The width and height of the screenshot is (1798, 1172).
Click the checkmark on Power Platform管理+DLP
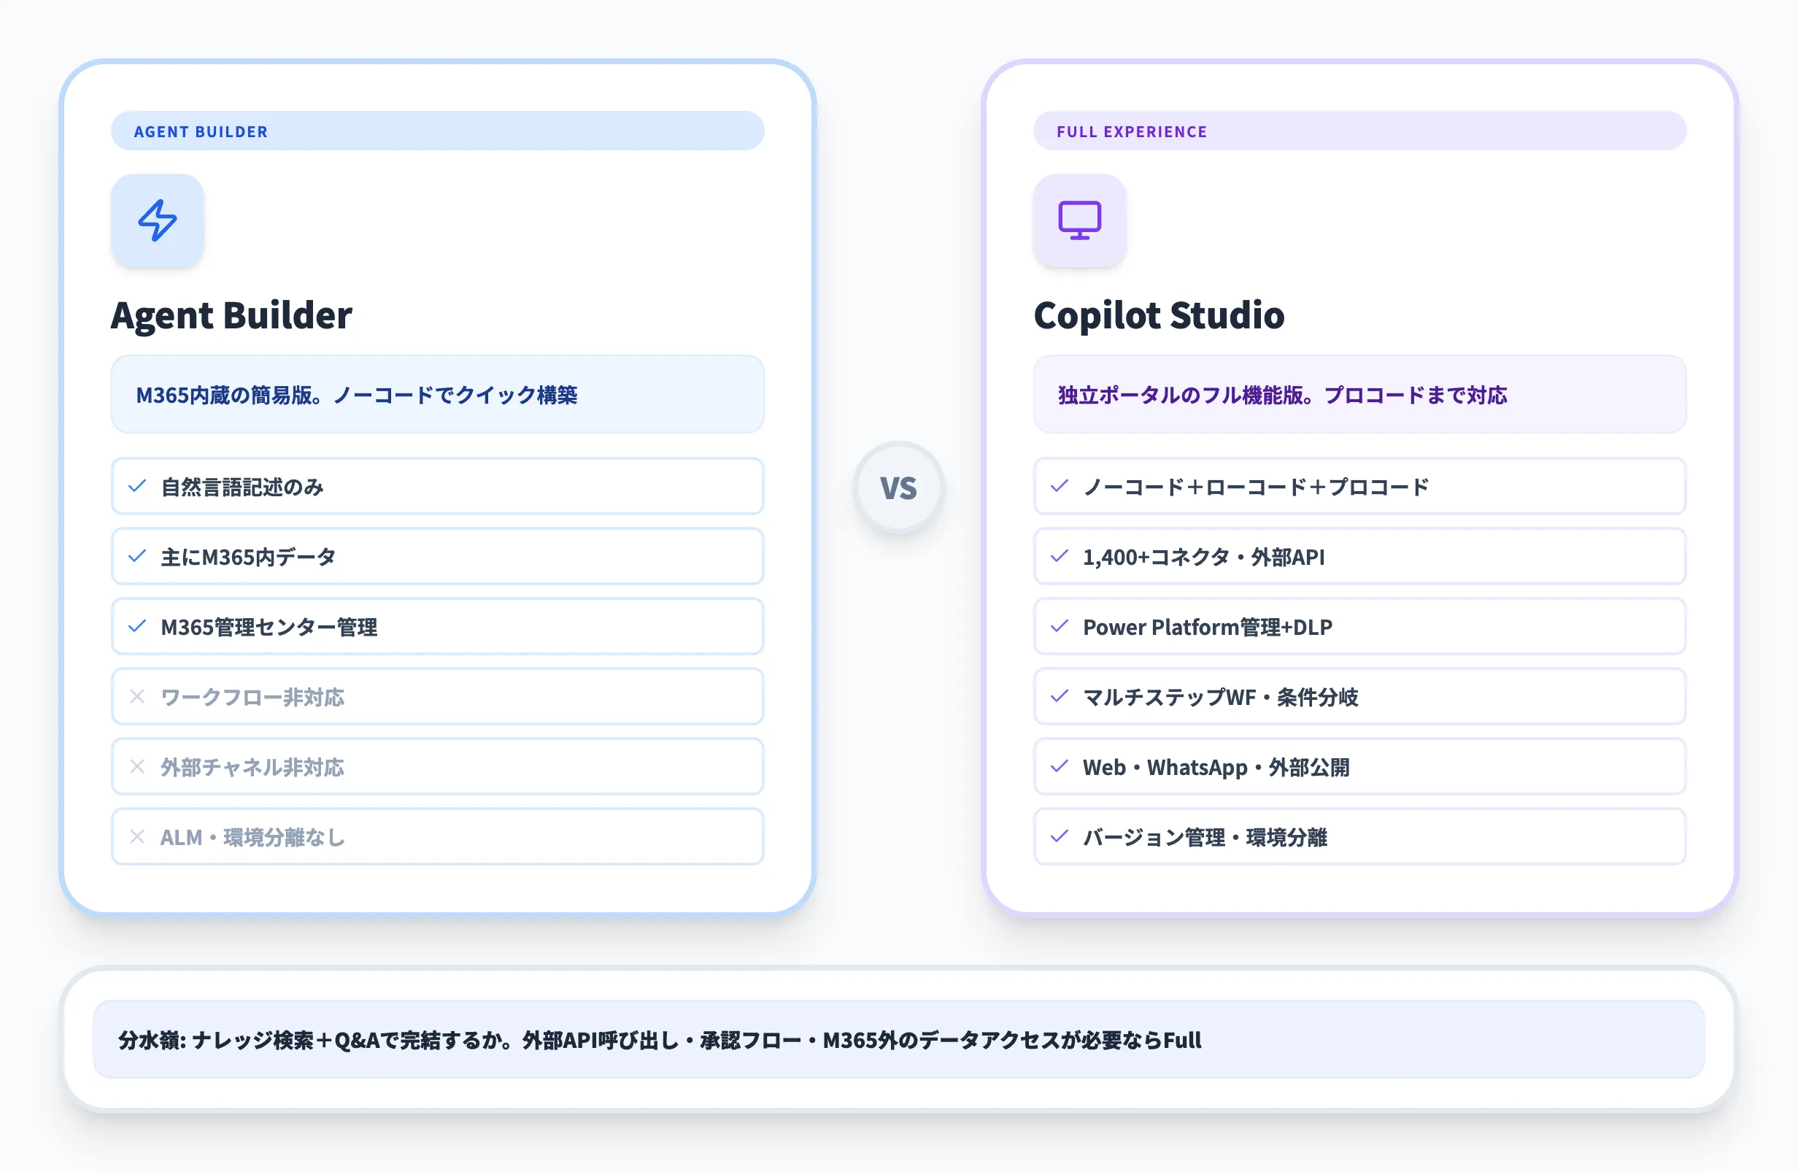tap(1061, 626)
